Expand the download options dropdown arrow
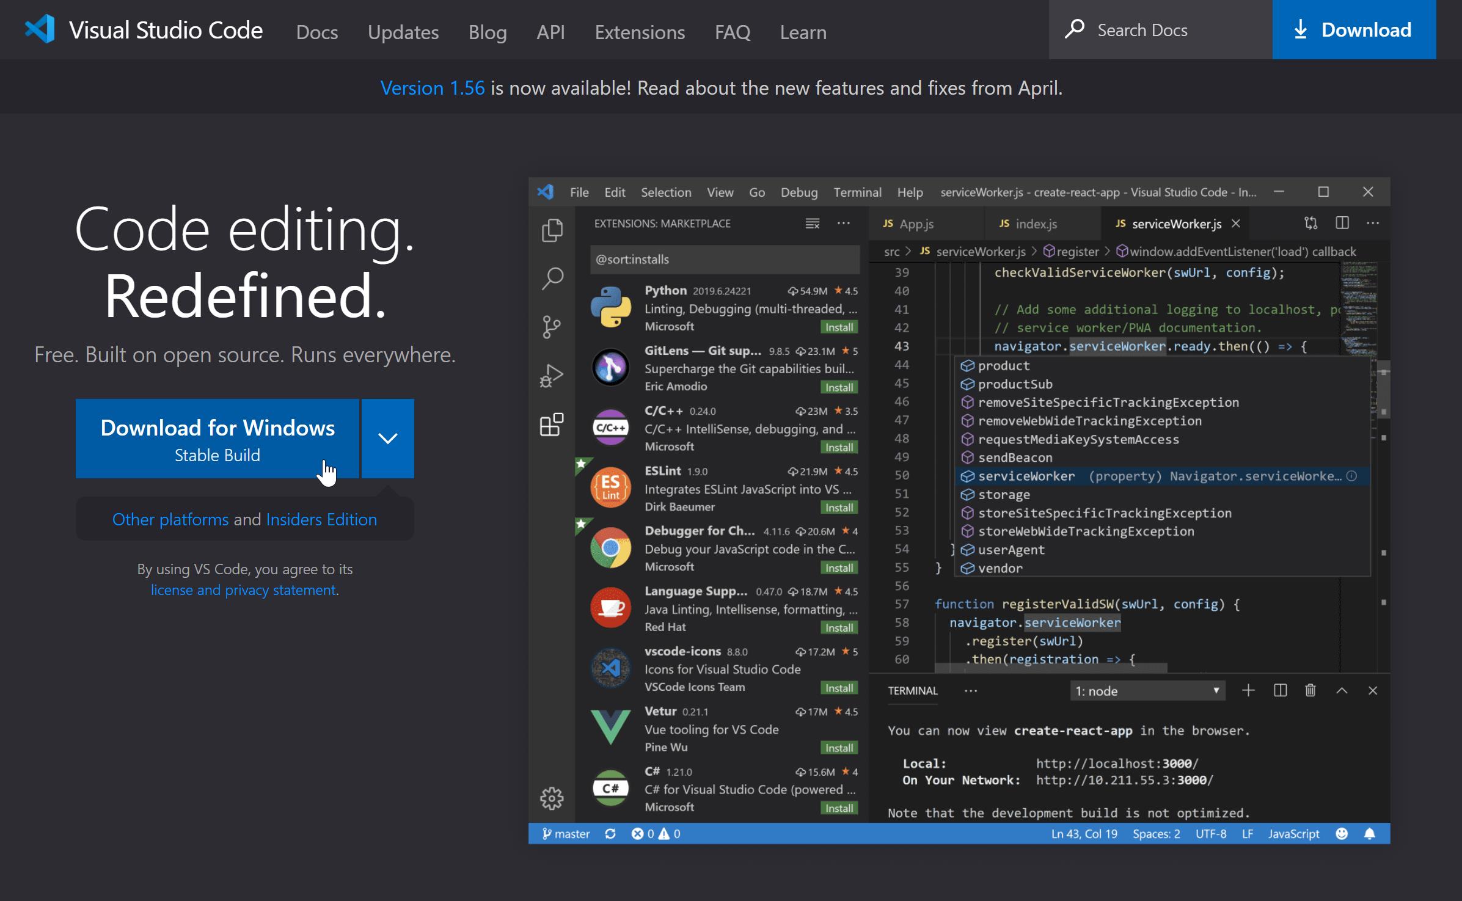The height and width of the screenshot is (901, 1462). (x=388, y=438)
